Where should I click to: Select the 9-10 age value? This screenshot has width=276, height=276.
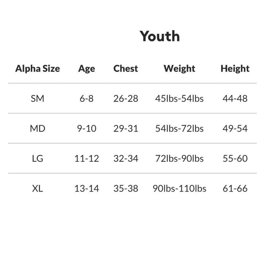click(86, 128)
